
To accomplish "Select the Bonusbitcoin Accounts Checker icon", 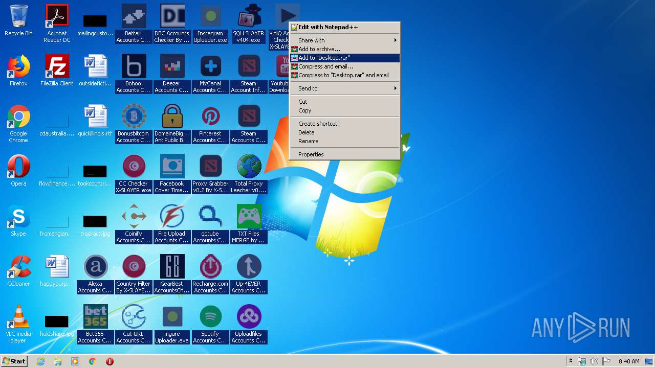I will point(134,124).
